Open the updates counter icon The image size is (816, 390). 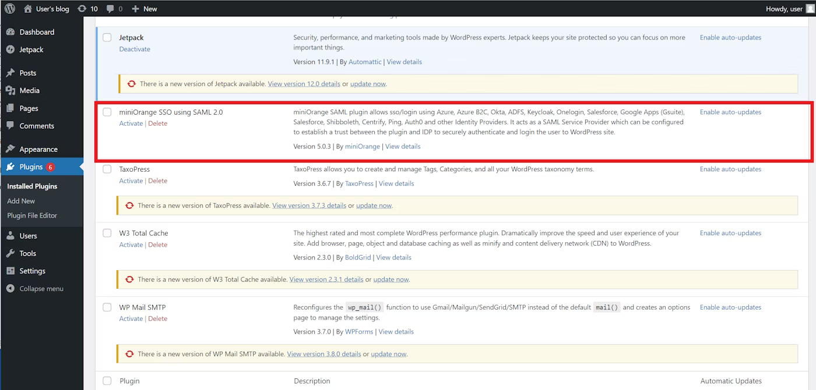pos(82,9)
